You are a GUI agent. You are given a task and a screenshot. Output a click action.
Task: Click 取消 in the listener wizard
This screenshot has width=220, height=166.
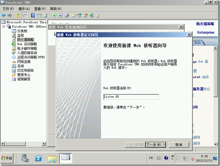tap(179, 145)
